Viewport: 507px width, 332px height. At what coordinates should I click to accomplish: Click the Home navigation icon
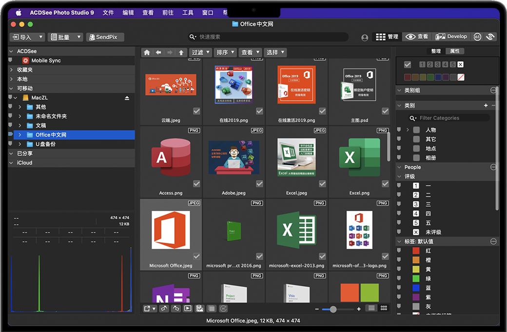[147, 53]
